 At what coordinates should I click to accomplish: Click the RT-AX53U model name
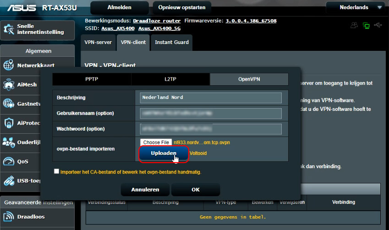coord(59,8)
